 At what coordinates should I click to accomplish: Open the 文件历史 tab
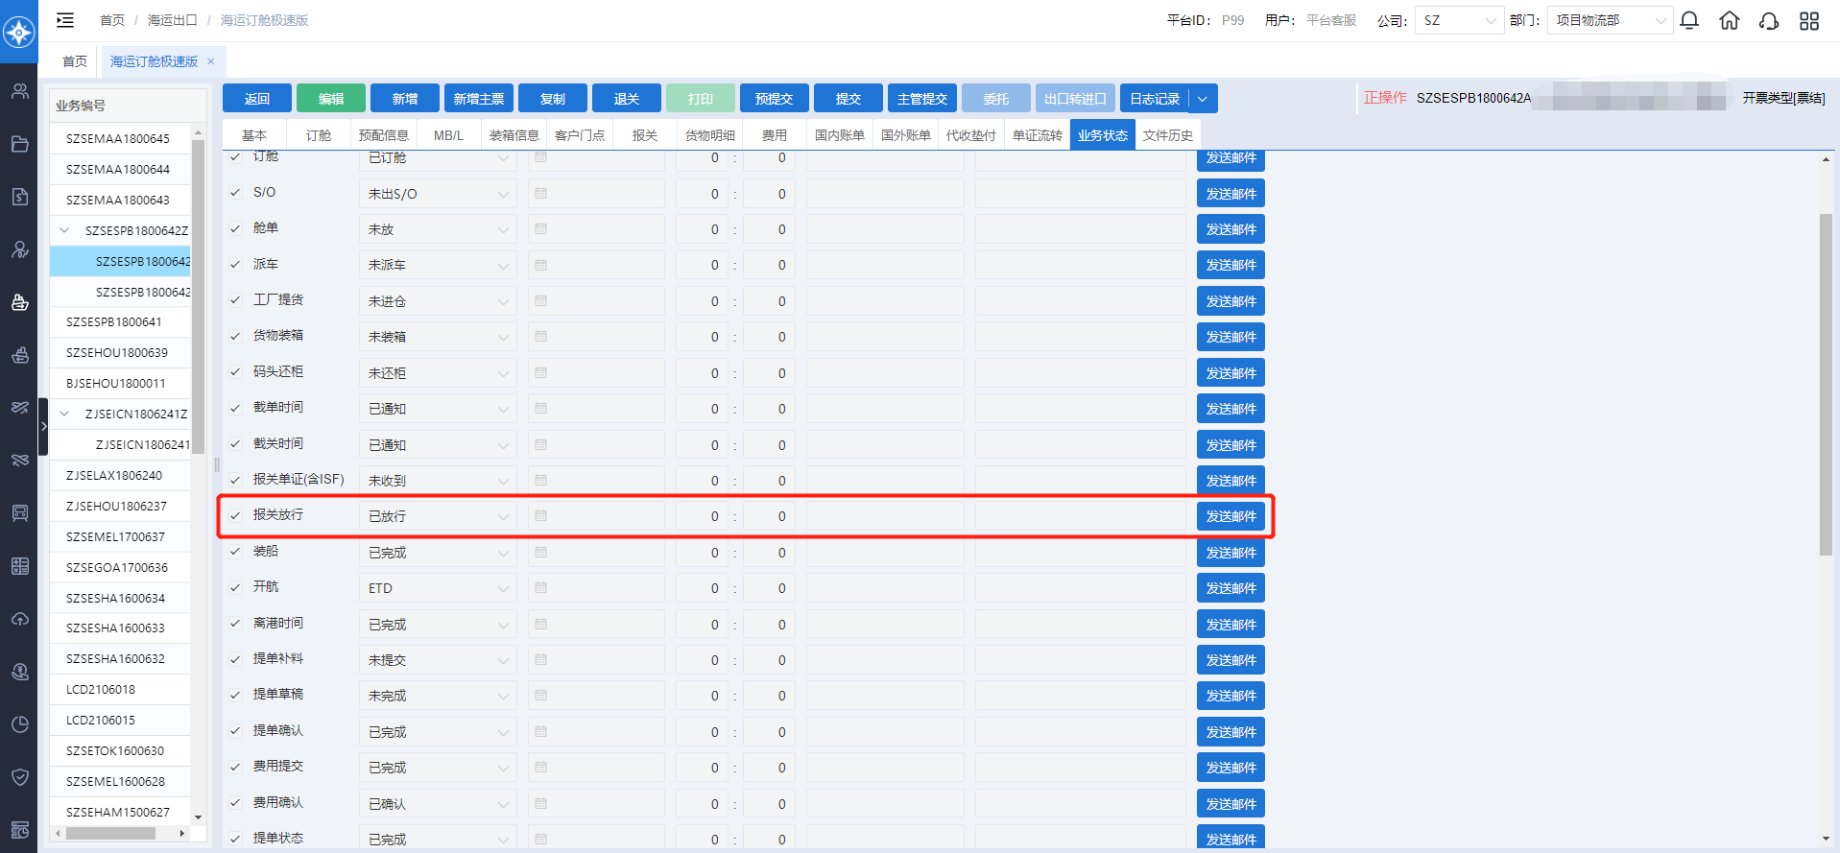pos(1167,135)
